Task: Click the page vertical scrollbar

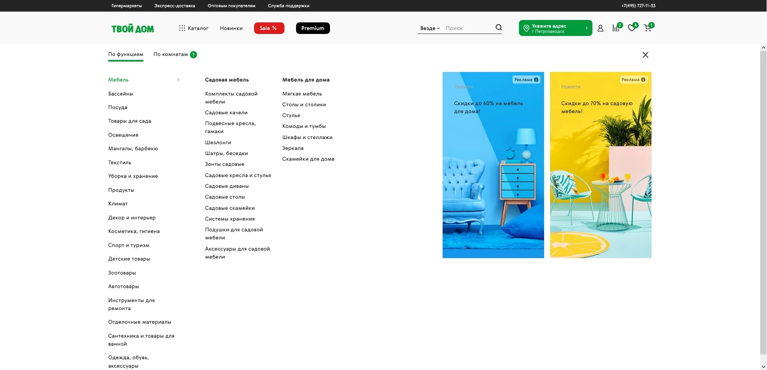Action: click(x=763, y=200)
